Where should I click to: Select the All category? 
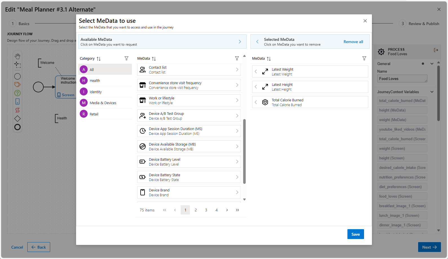pos(105,69)
